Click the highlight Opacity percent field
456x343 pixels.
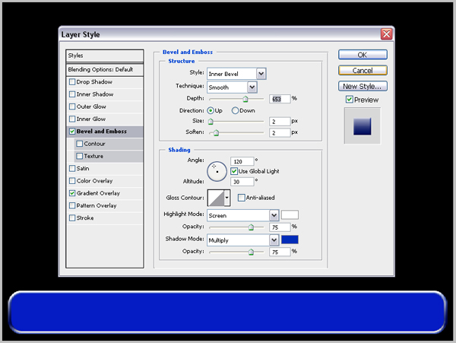[x=280, y=227]
